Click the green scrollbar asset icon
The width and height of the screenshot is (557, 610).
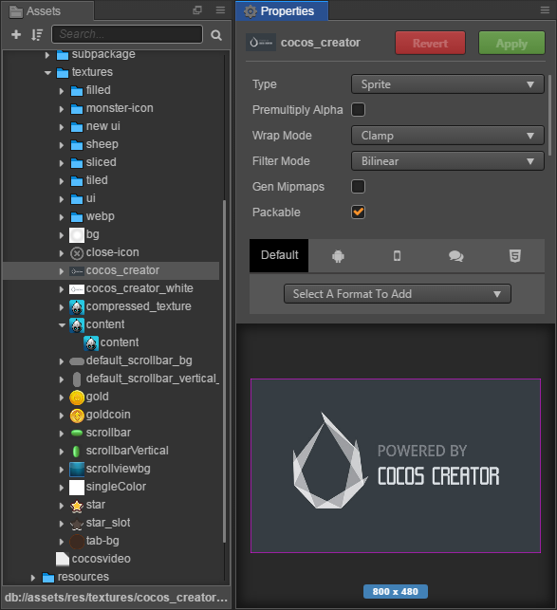point(77,433)
